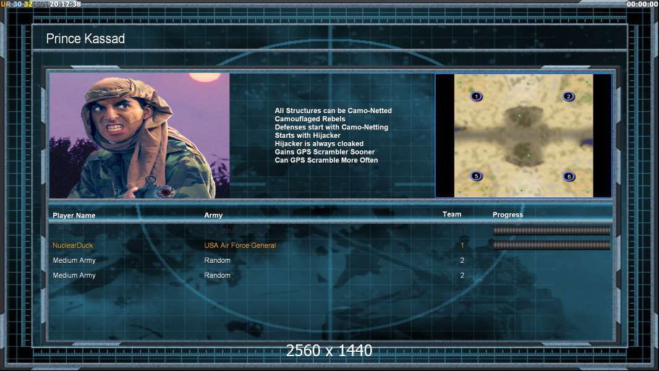Click 'Hijacker is always cloaked' line

click(319, 143)
